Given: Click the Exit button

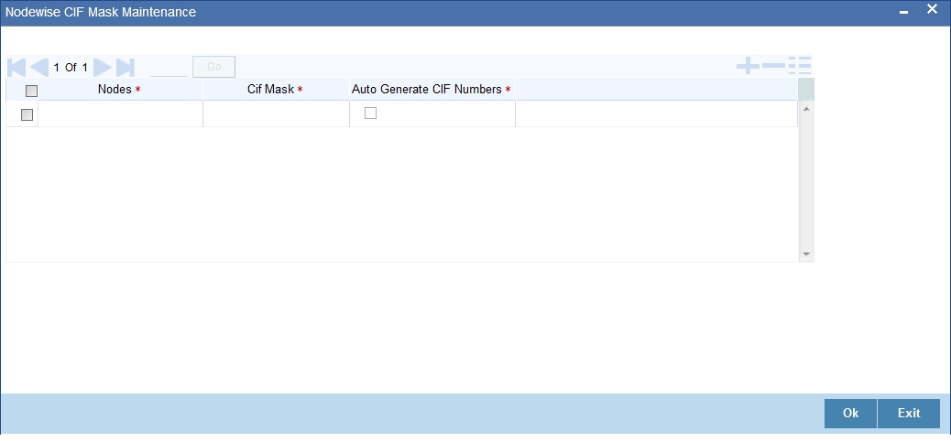Looking at the screenshot, I should (909, 414).
